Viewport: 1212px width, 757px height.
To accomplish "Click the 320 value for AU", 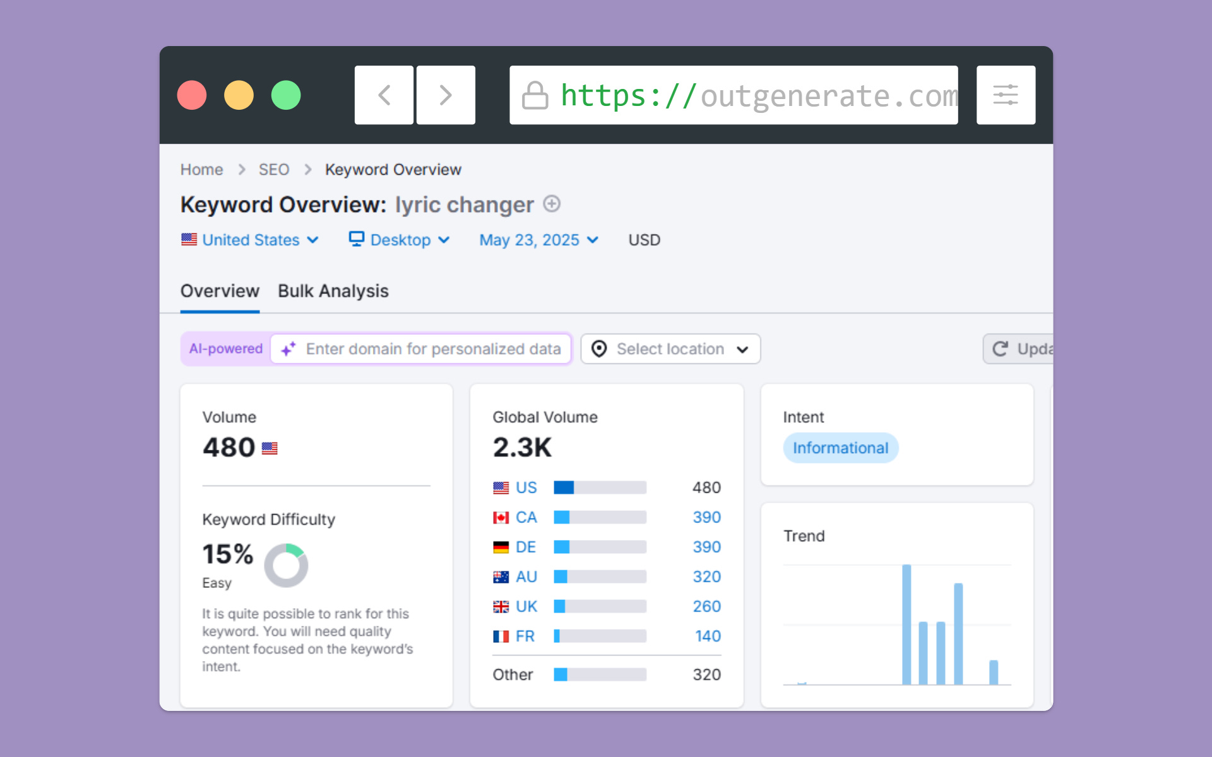I will pos(707,577).
